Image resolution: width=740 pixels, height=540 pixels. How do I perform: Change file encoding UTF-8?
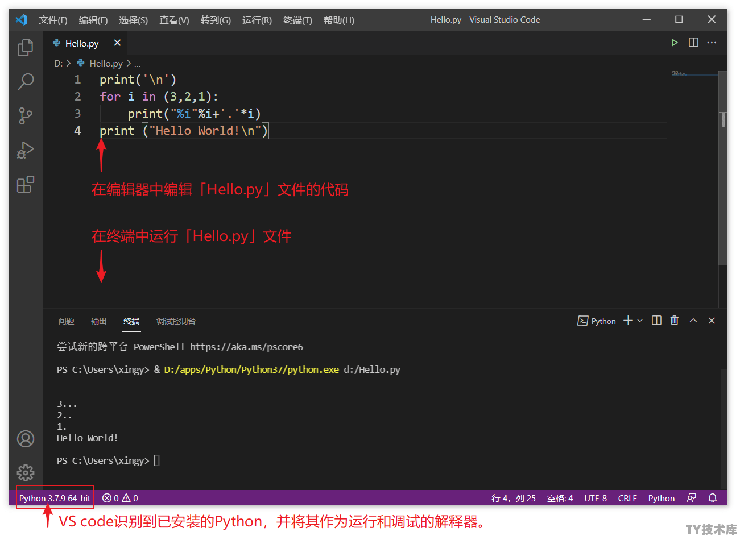pos(596,498)
